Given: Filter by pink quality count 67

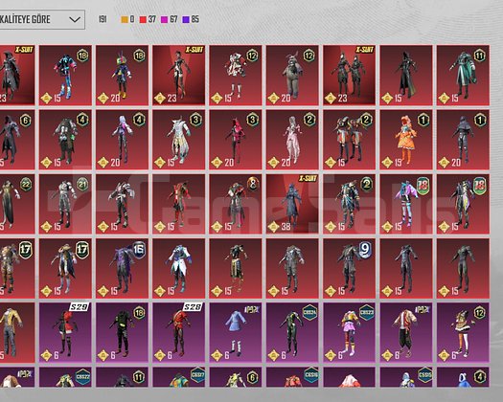Looking at the screenshot, I should [169, 19].
